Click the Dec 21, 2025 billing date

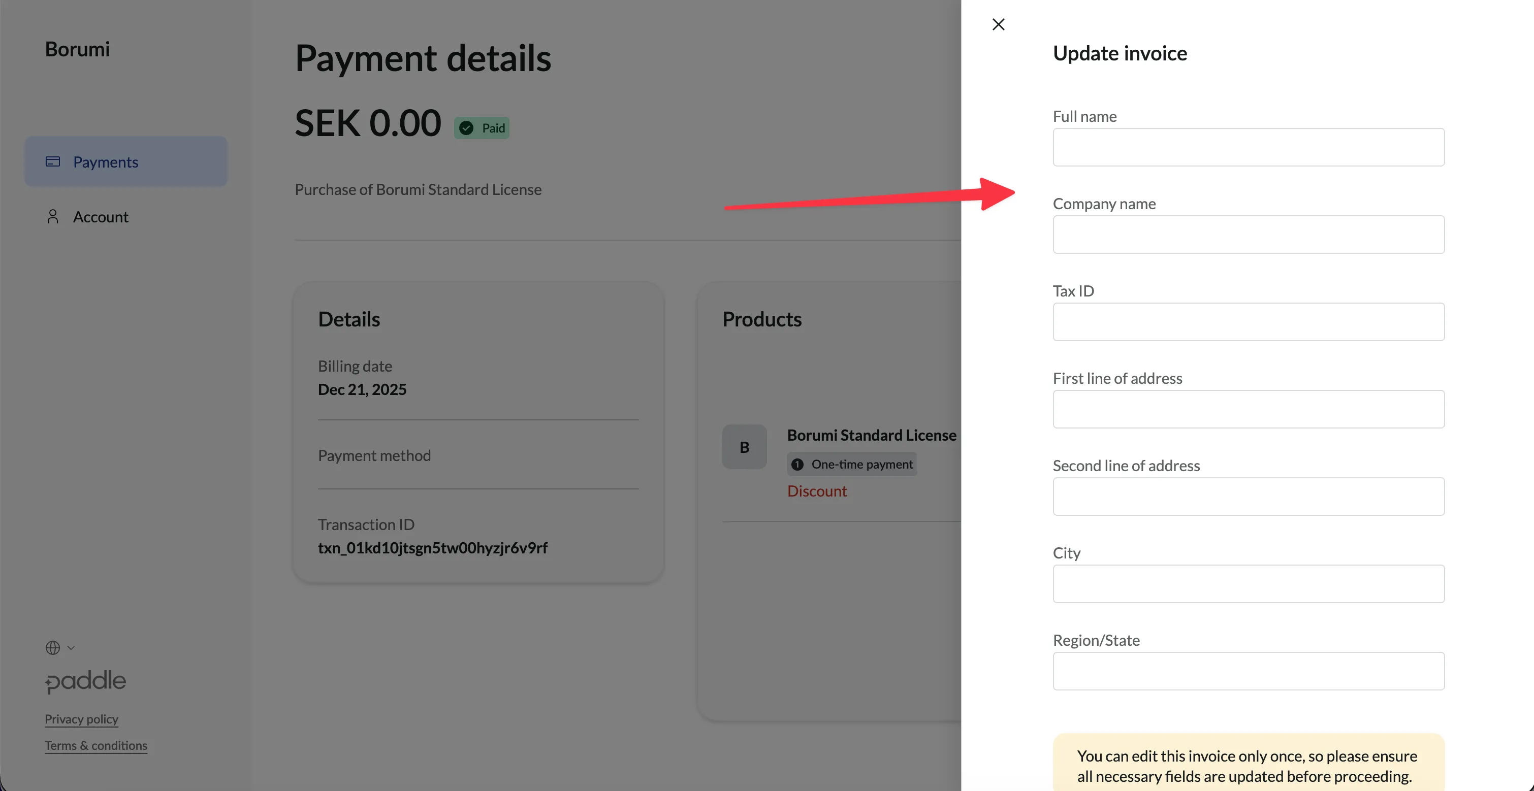point(362,389)
